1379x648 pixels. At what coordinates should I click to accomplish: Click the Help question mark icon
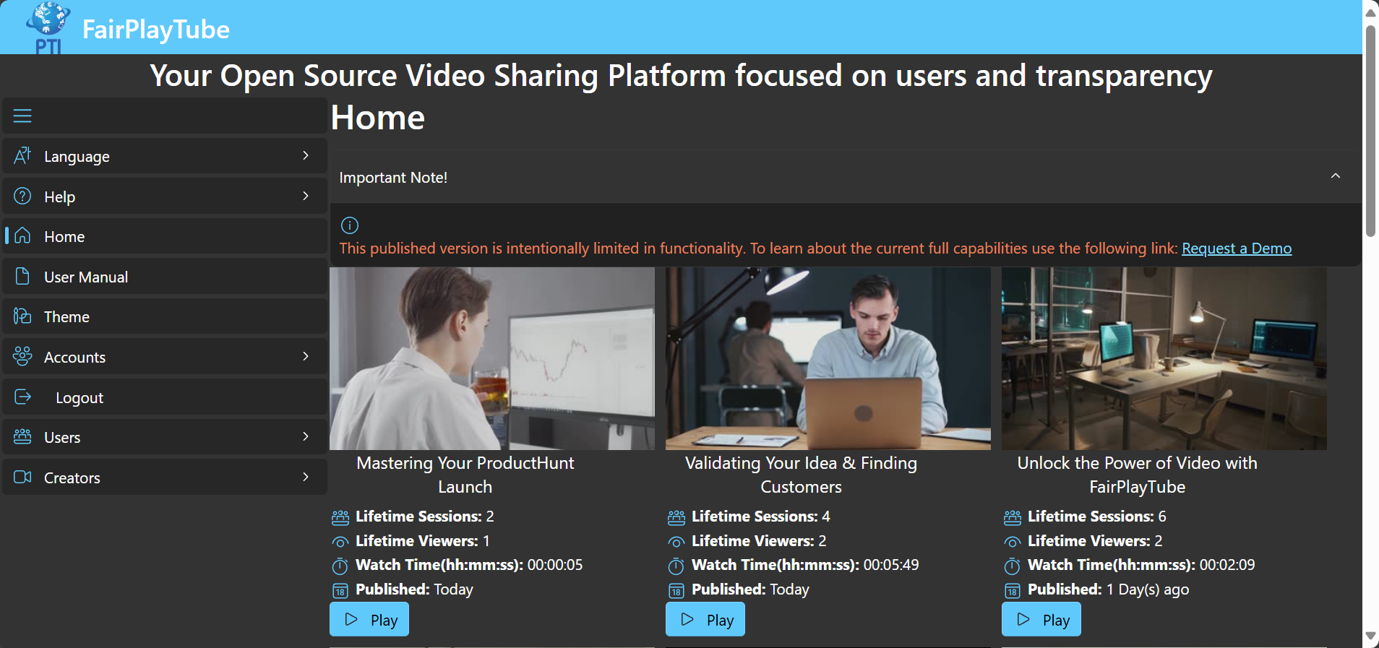22,196
